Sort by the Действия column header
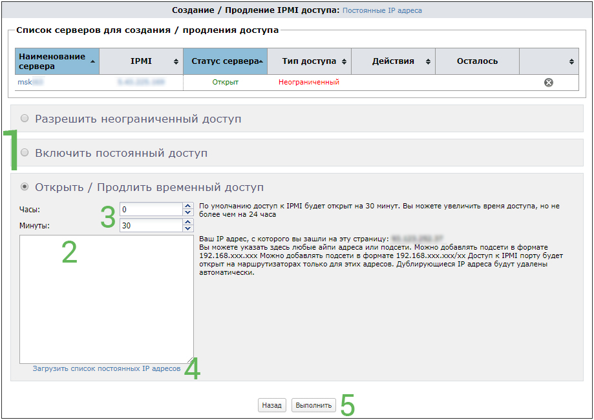This screenshot has height=420, width=594. (393, 61)
